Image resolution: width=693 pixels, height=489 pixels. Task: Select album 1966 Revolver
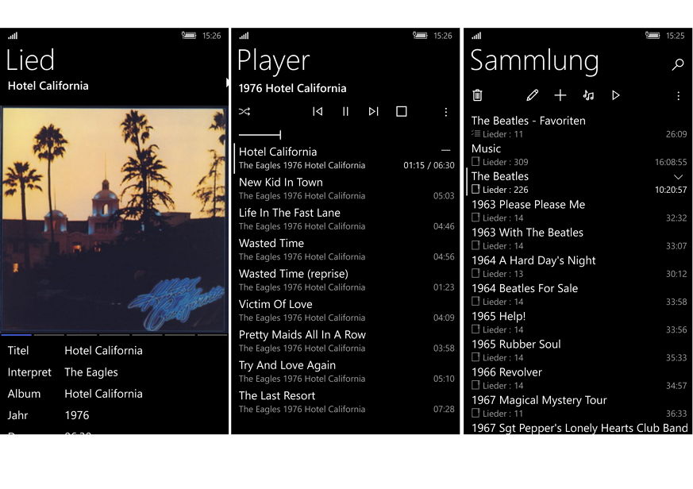point(579,379)
